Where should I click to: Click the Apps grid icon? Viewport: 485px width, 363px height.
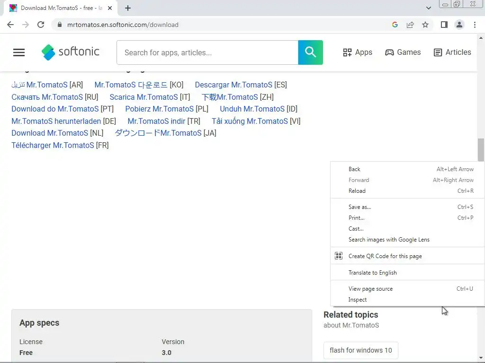pyautogui.click(x=347, y=52)
